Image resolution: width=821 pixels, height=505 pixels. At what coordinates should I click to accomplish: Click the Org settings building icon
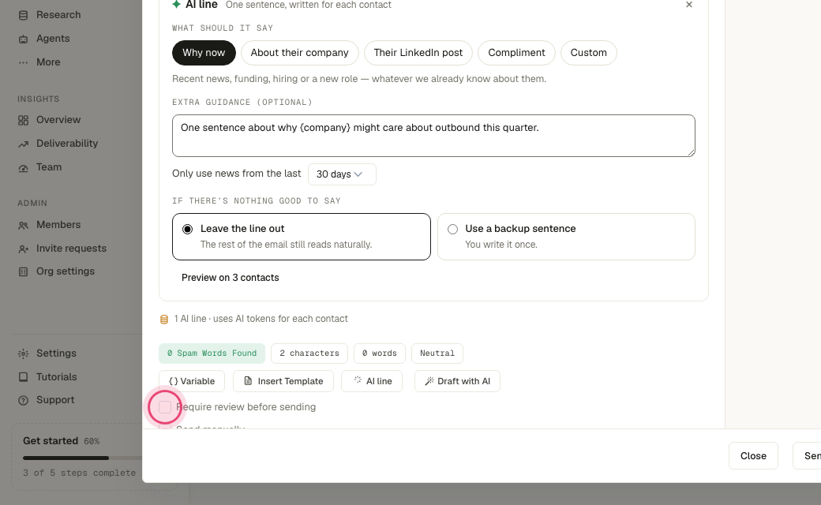(x=23, y=271)
